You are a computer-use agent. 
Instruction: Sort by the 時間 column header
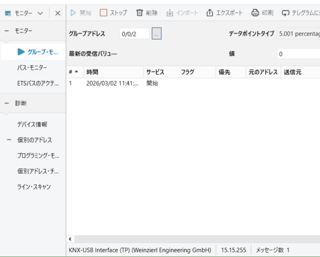pyautogui.click(x=92, y=72)
